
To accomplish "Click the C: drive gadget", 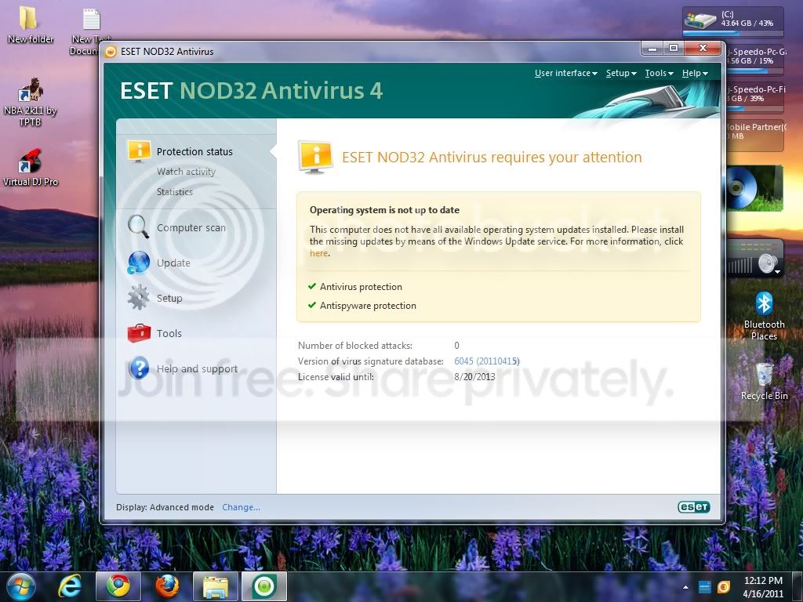I will pos(733,21).
